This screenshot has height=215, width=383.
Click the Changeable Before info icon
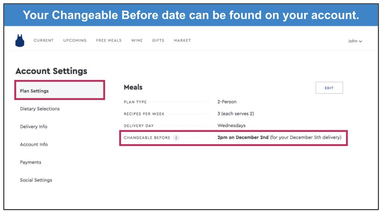pyautogui.click(x=176, y=138)
